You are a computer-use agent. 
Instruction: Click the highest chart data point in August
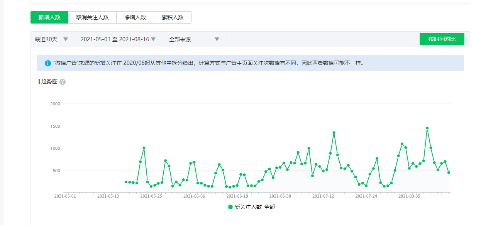pos(427,128)
